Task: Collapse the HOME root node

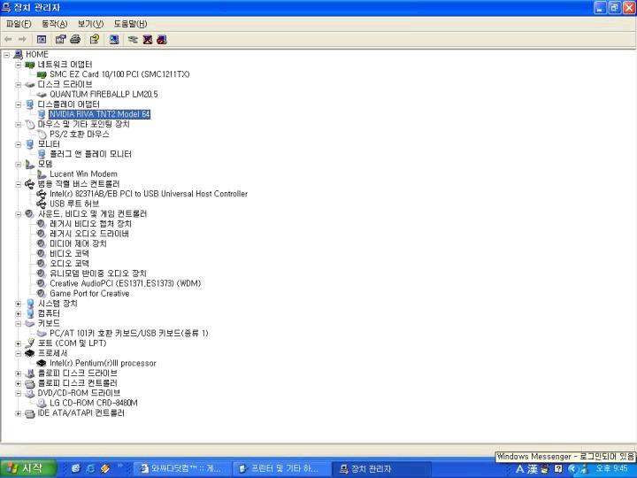Action: 6,55
